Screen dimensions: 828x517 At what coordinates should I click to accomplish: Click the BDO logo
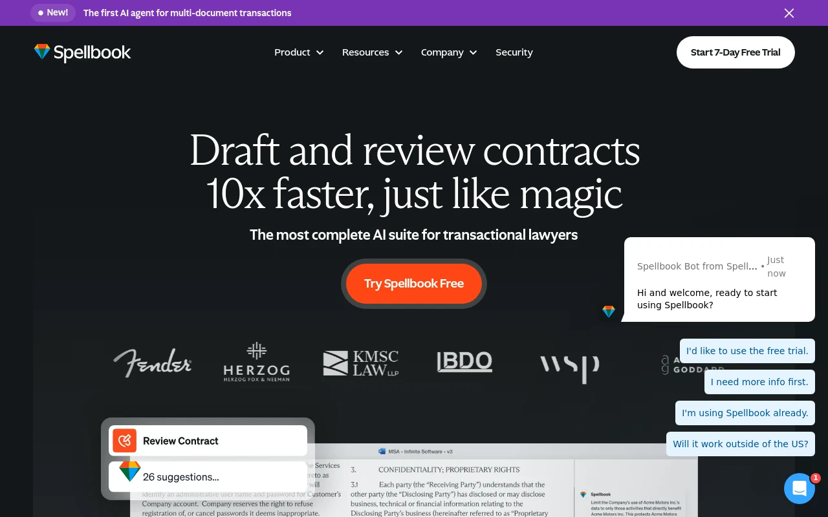464,362
